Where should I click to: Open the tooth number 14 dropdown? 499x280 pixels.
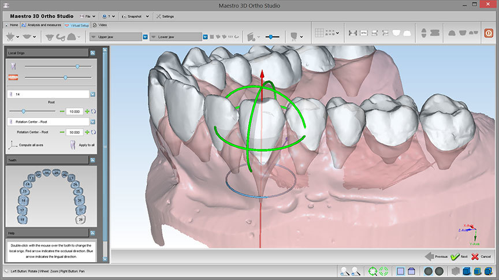pos(92,94)
